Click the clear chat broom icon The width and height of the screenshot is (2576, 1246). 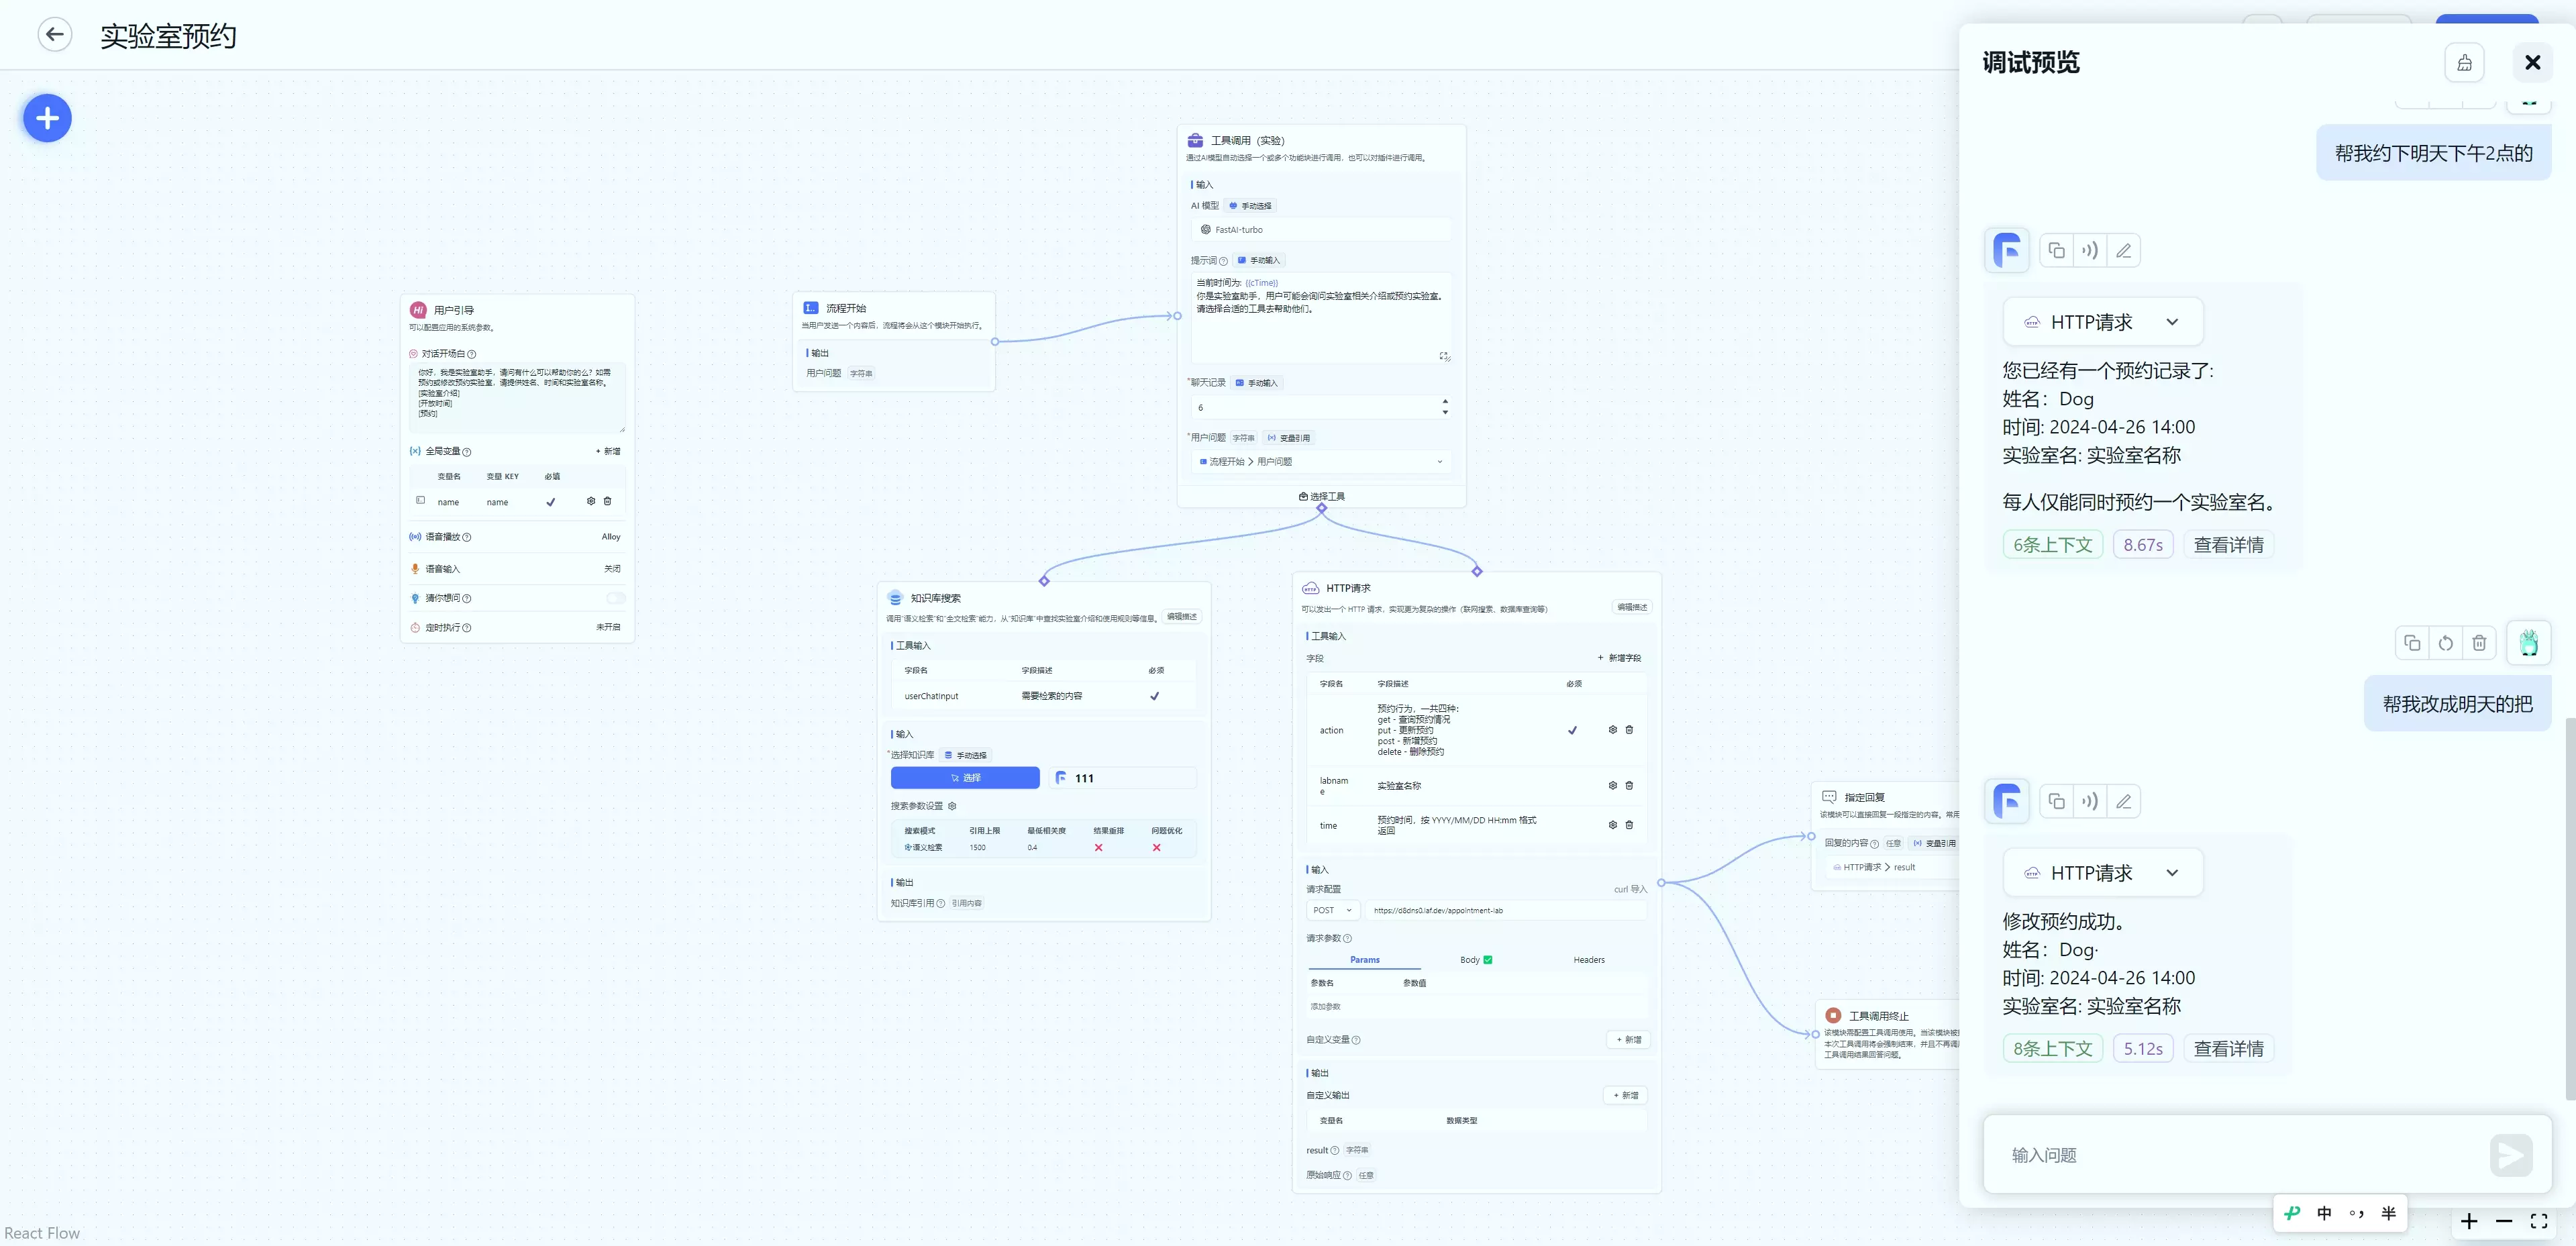coord(2464,63)
